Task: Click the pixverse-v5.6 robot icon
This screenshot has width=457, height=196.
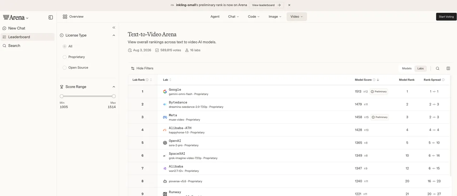Action: tap(165, 181)
